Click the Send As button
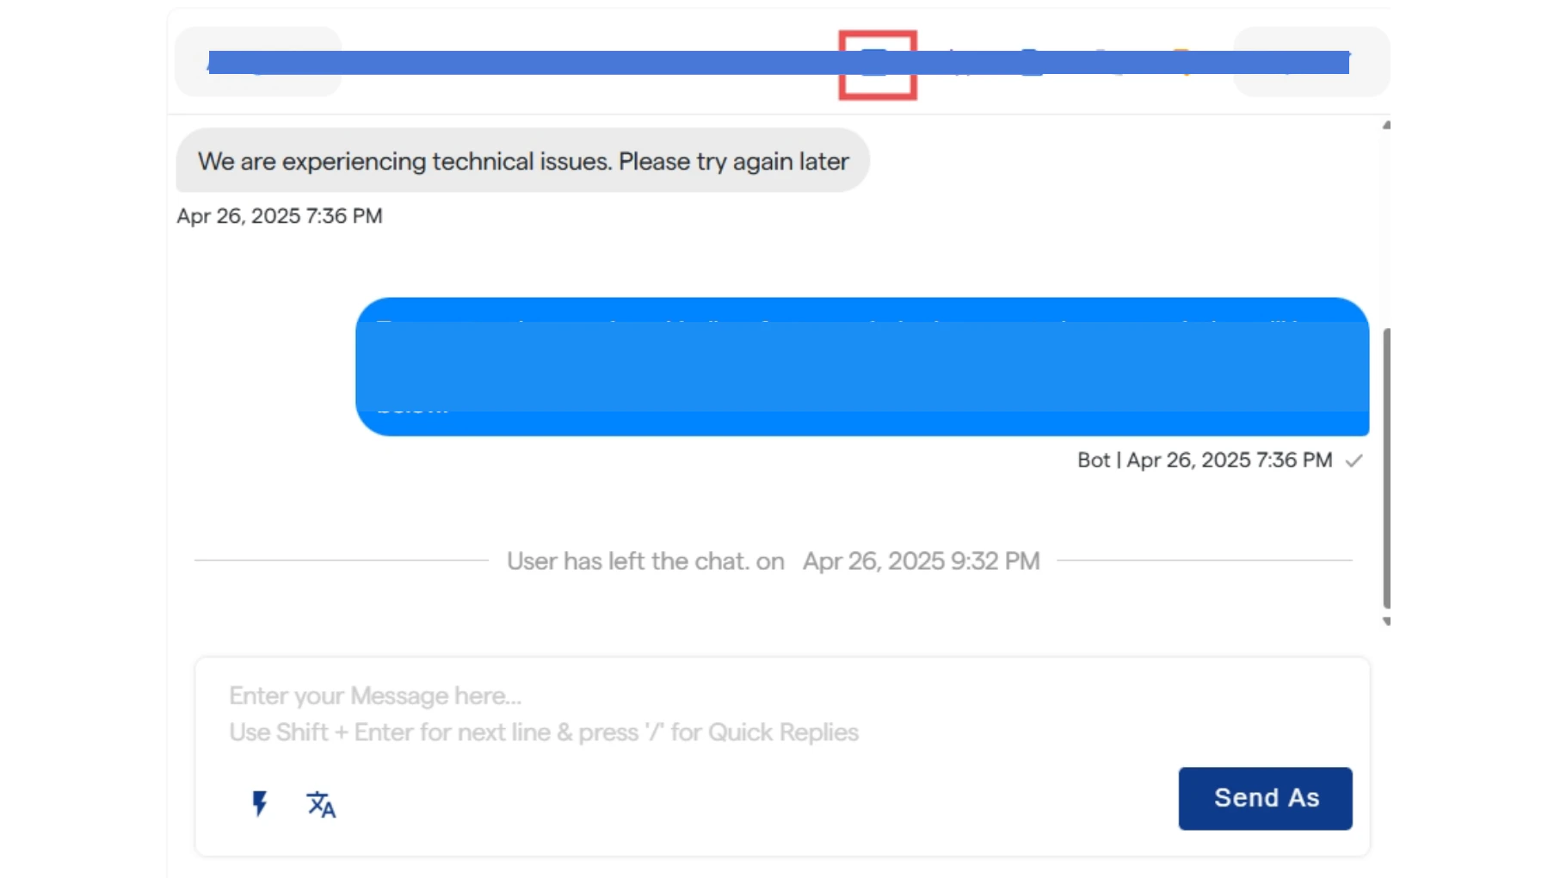 coord(1265,799)
